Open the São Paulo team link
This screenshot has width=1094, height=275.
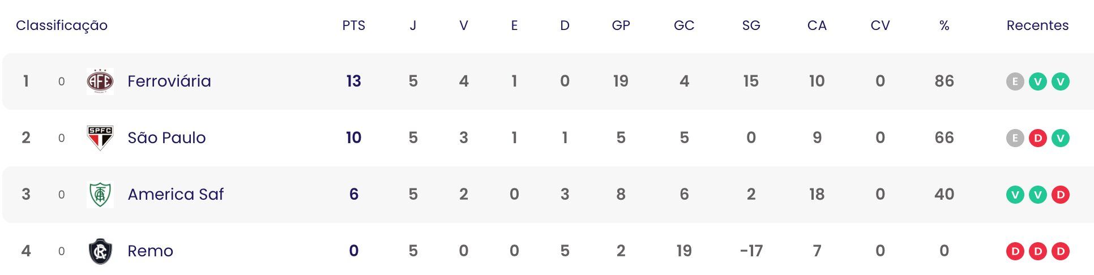166,138
